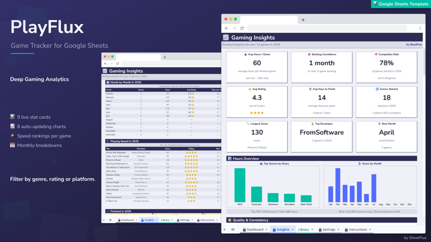Viewport: 431px width, 242px height.
Task: Click '1 month' Backlog Countdown value
Action: [x=322, y=63]
